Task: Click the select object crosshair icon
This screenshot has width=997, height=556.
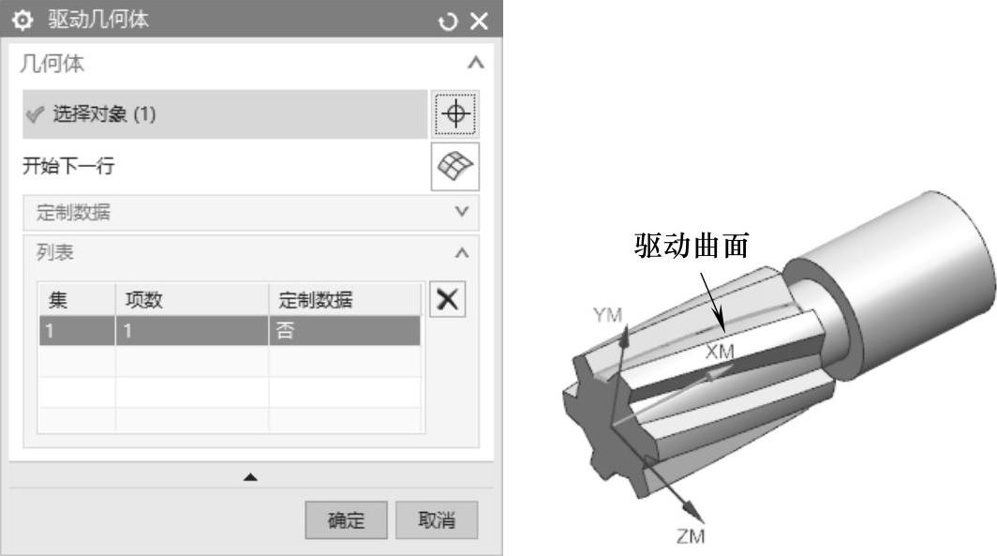Action: 455,114
